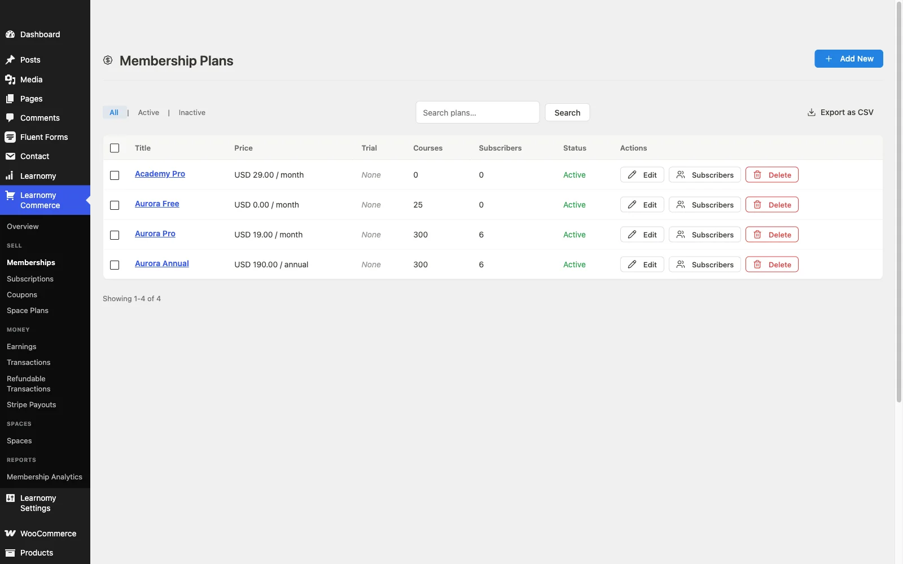
Task: Click the Fluent Forms icon
Action: pos(10,137)
